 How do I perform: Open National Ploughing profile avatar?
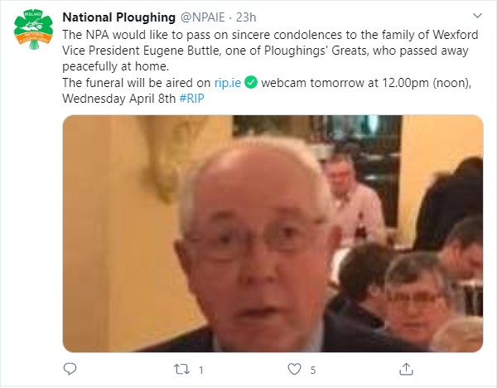coord(33,30)
